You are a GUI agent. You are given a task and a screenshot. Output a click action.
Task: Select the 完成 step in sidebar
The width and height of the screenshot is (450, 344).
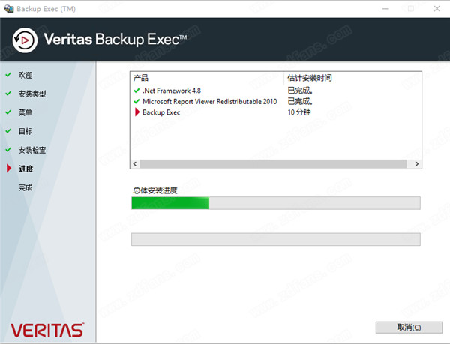coord(25,187)
